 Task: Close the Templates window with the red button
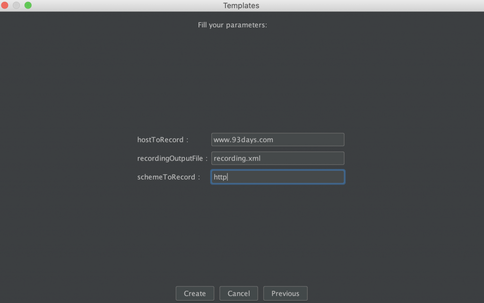(5, 5)
